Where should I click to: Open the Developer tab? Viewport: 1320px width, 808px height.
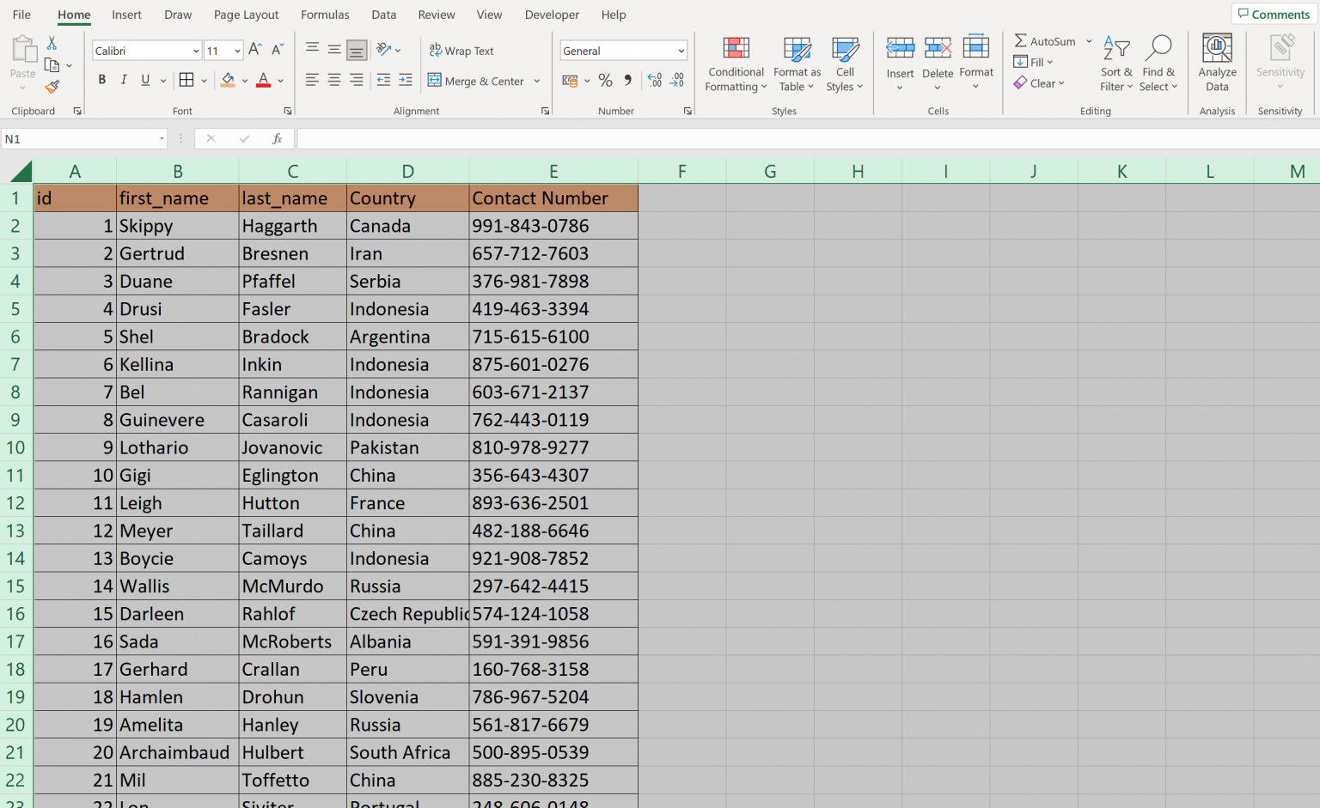click(x=552, y=15)
